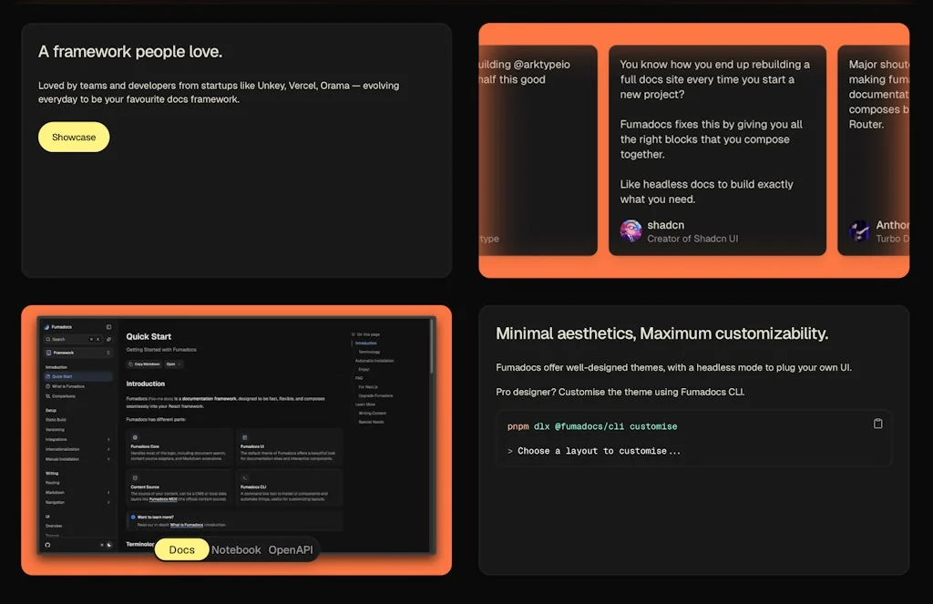Select the OpenAPI tab

[291, 549]
